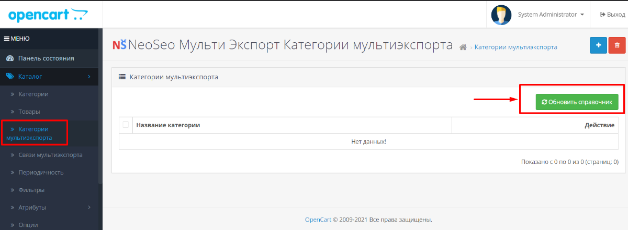Click Обновить справочник green button

(x=577, y=102)
